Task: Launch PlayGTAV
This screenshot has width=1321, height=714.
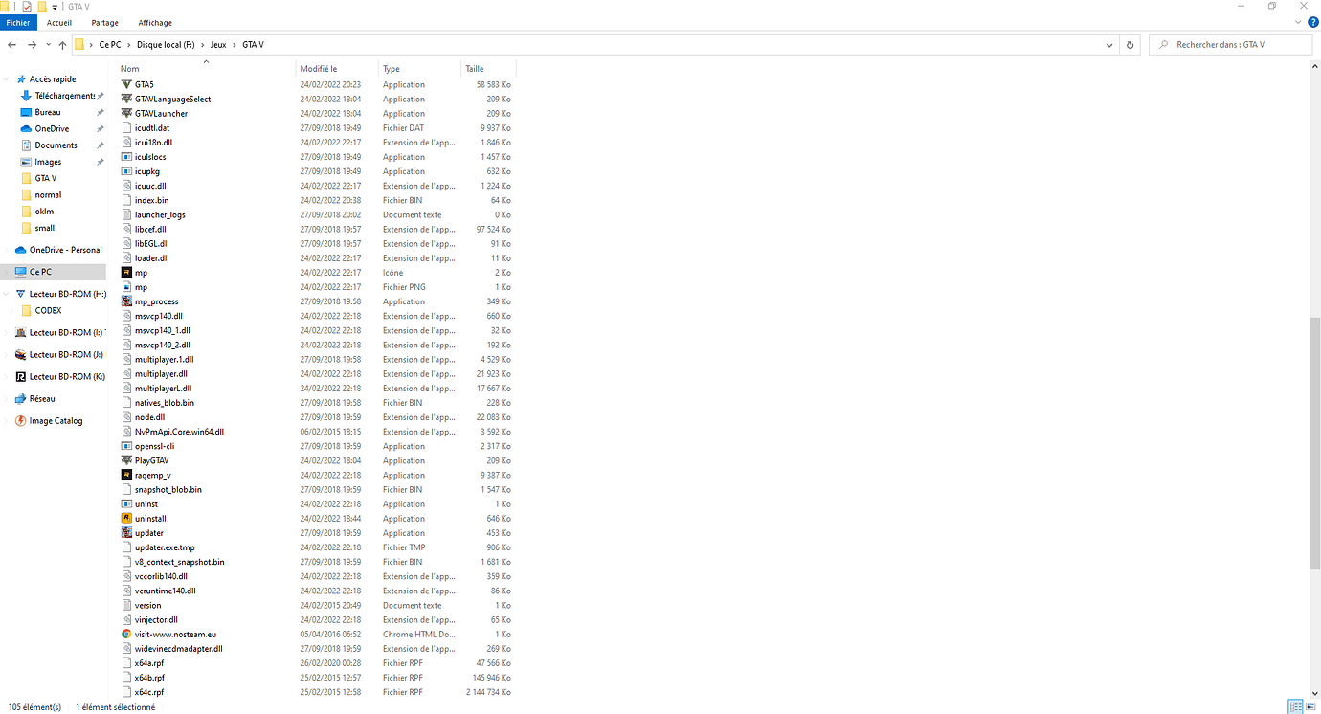Action: coord(150,460)
